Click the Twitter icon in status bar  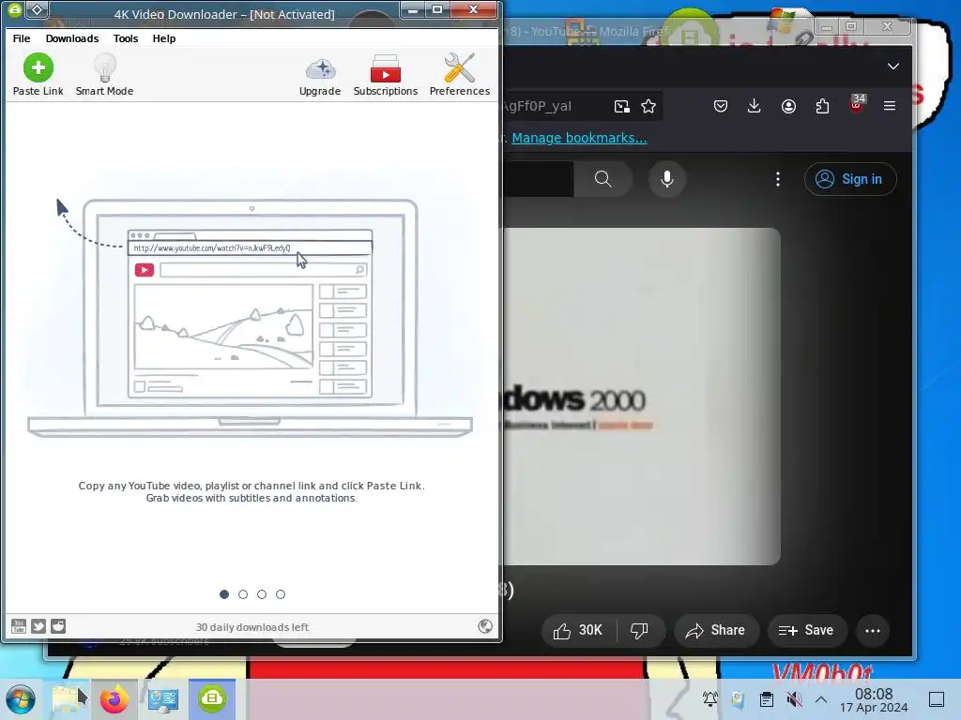38,625
